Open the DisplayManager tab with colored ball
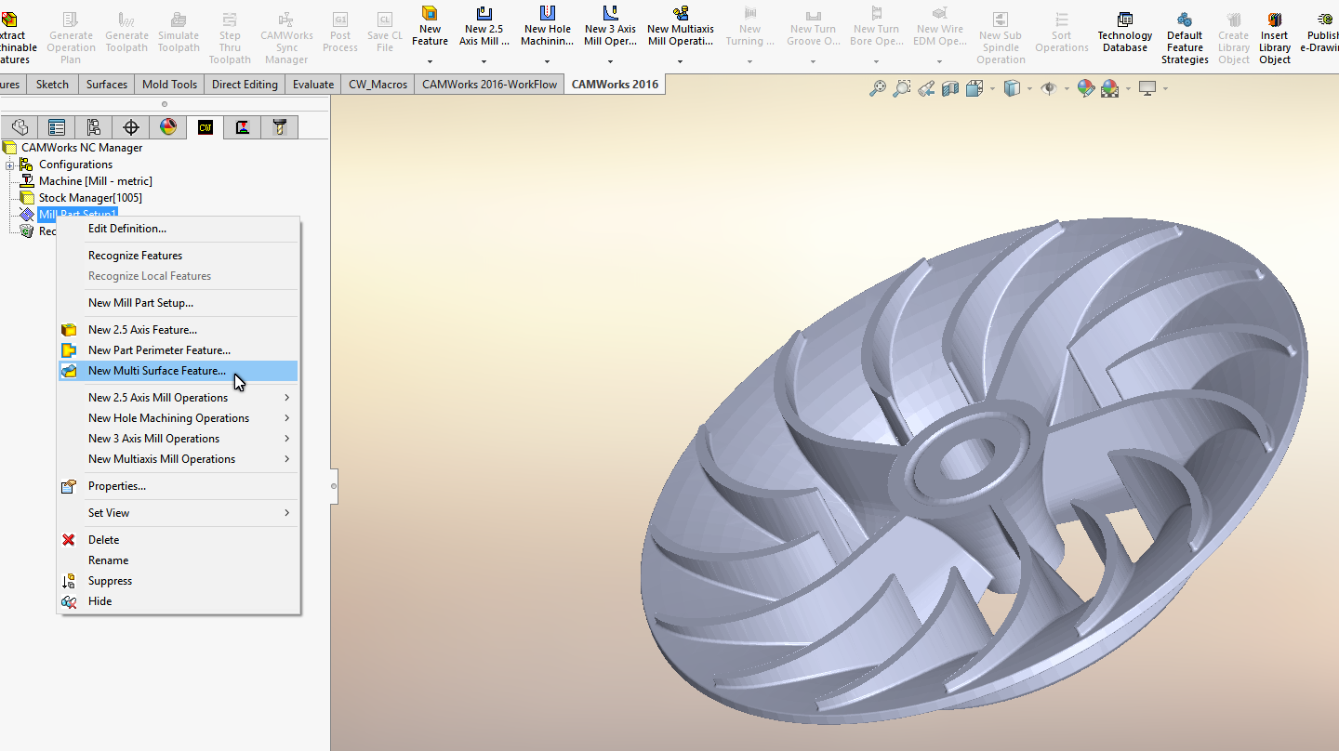The image size is (1339, 751). [168, 127]
